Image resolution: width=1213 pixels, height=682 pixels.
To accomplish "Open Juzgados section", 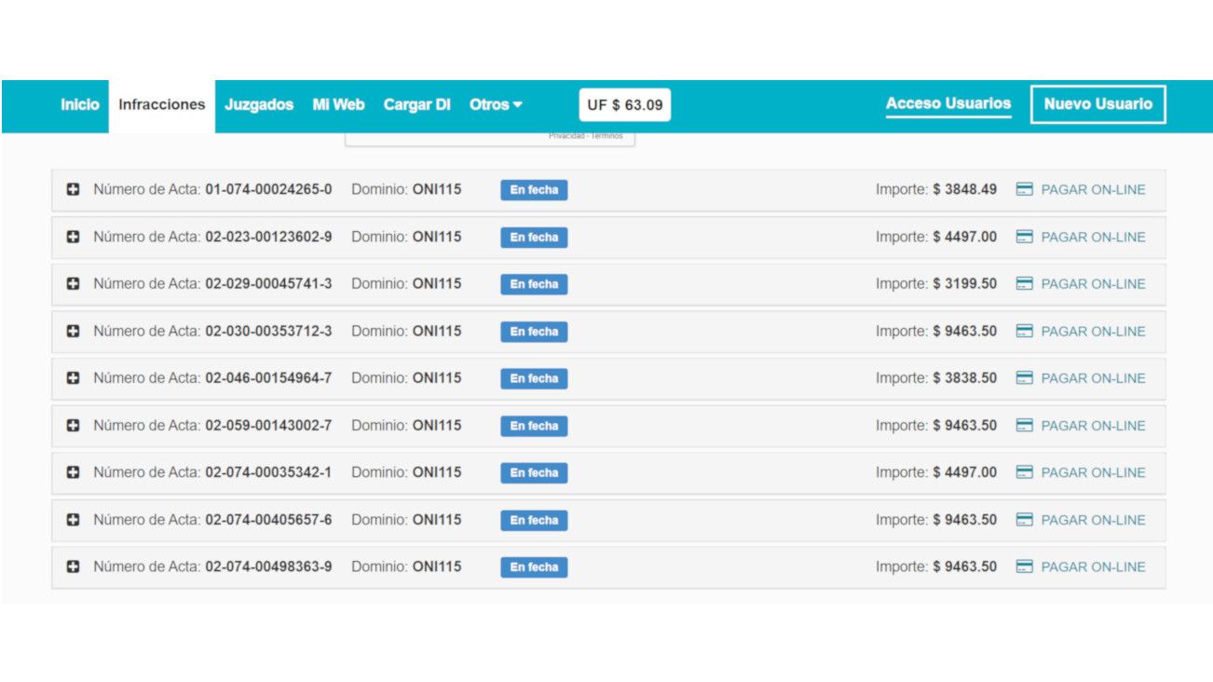I will point(259,104).
